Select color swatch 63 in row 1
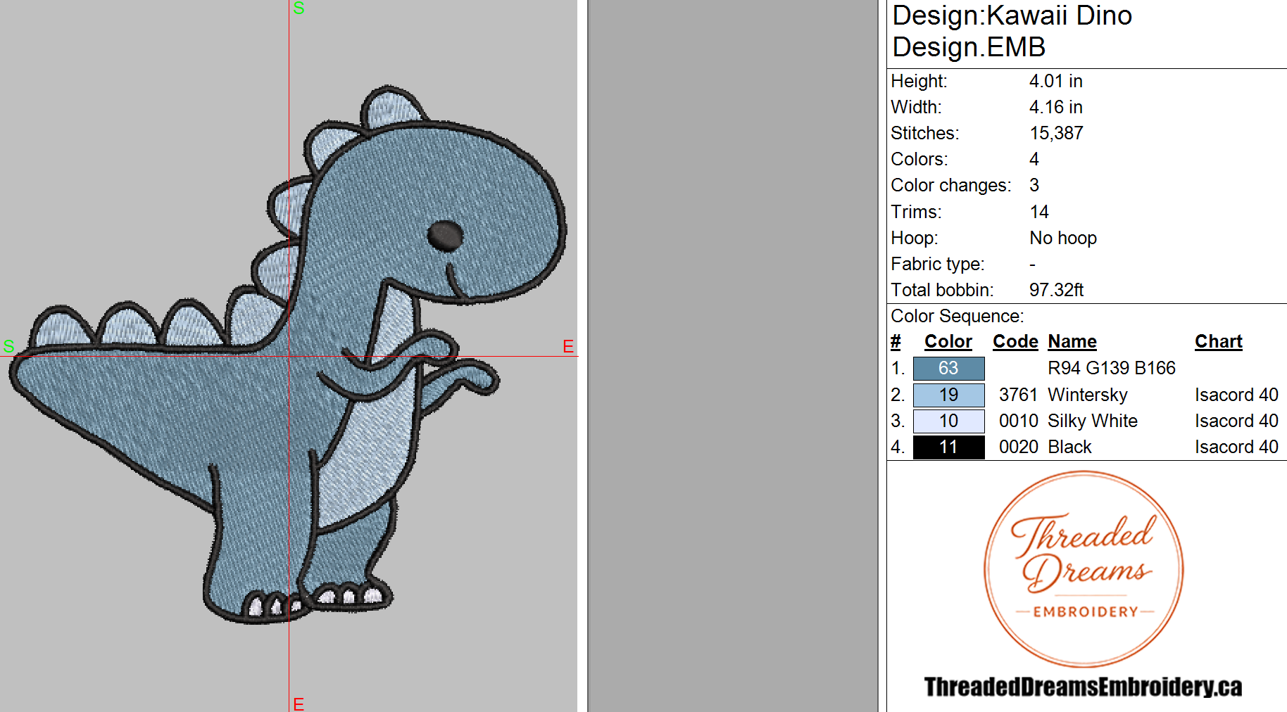The image size is (1287, 712). click(x=948, y=368)
